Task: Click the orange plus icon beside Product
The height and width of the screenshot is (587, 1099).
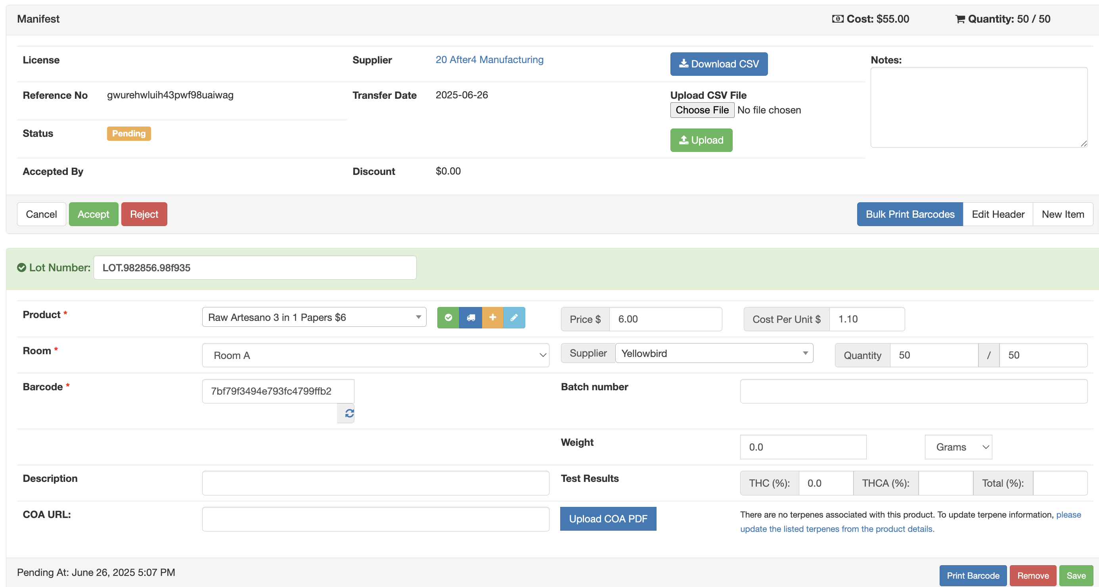Action: (492, 318)
